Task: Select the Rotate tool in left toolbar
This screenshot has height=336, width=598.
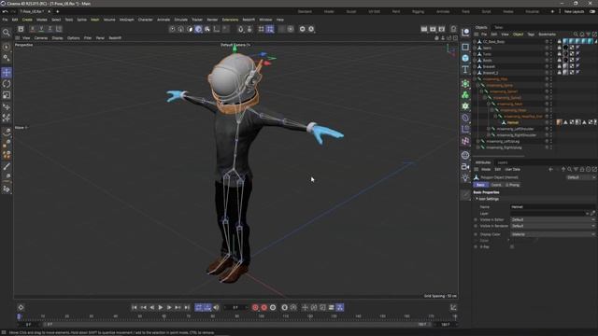Action: 7,84
